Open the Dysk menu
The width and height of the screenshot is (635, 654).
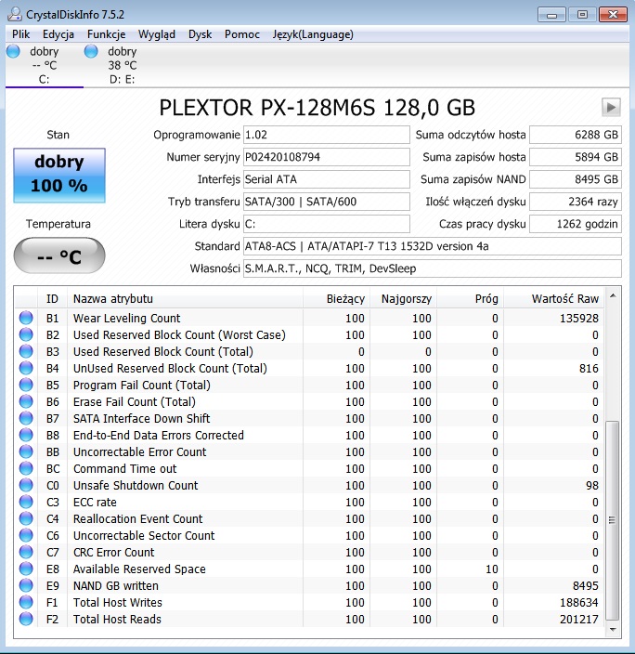(201, 34)
